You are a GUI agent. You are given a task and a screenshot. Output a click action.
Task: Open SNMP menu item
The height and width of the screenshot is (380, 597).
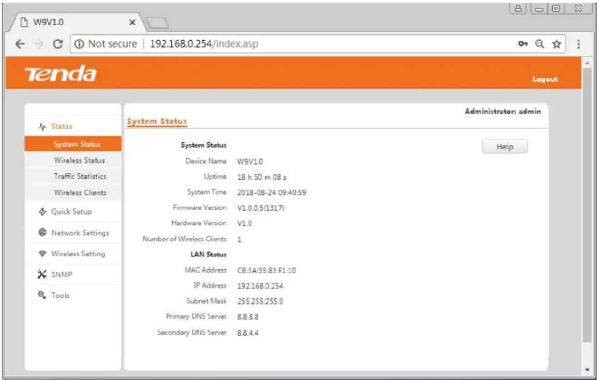tap(73, 274)
